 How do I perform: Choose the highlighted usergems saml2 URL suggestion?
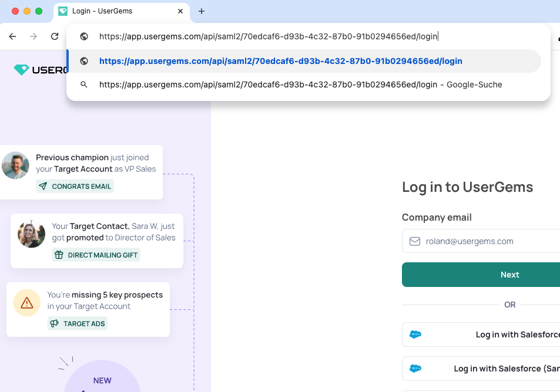point(304,61)
